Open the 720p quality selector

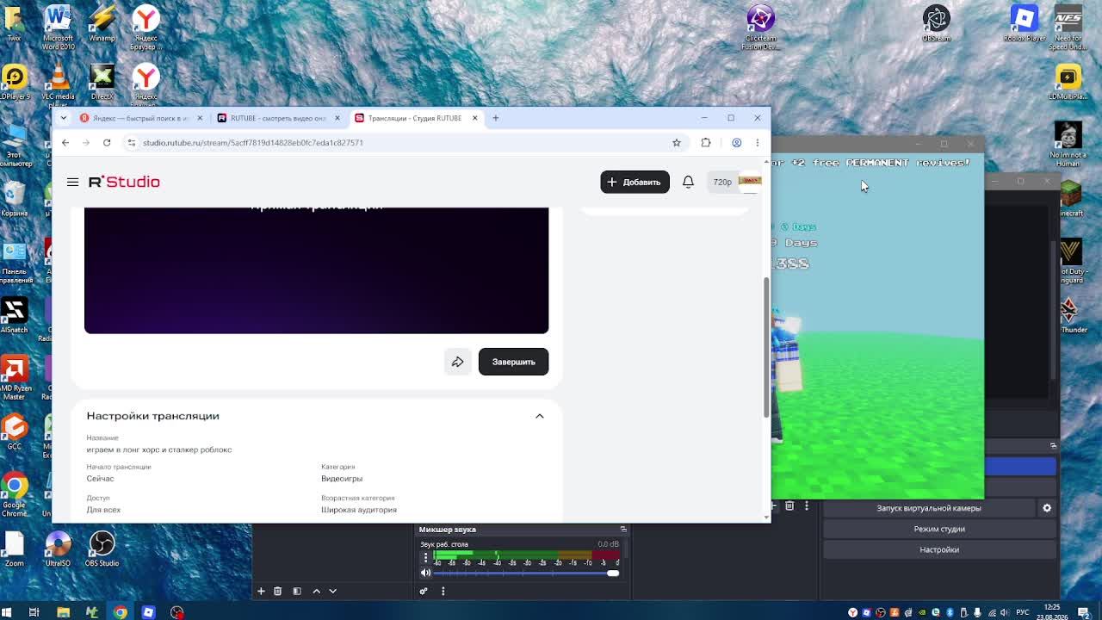(722, 182)
